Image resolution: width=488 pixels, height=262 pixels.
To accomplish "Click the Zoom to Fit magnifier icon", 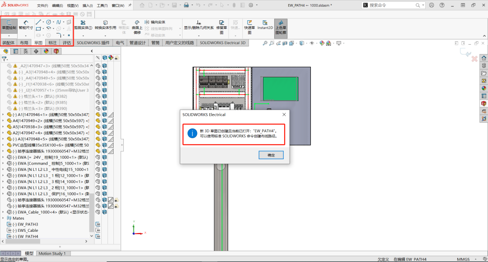I will (x=265, y=43).
